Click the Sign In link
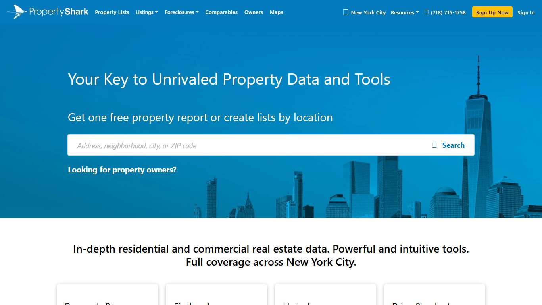The height and width of the screenshot is (305, 542). point(526,12)
